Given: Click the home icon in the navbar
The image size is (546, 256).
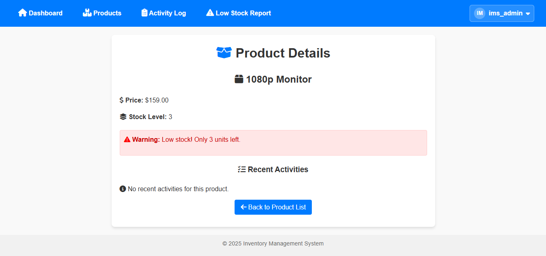Looking at the screenshot, I should (23, 13).
